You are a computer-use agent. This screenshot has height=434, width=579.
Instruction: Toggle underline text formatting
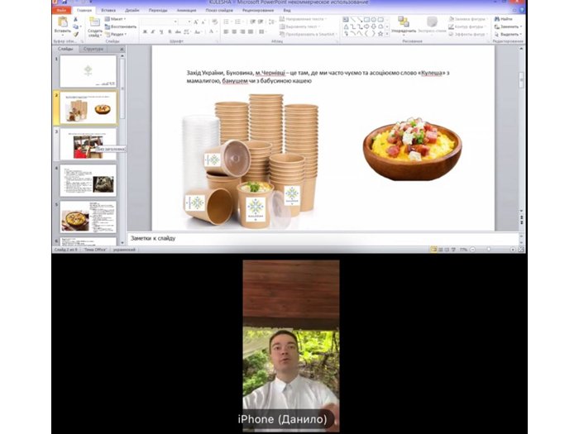coord(161,31)
